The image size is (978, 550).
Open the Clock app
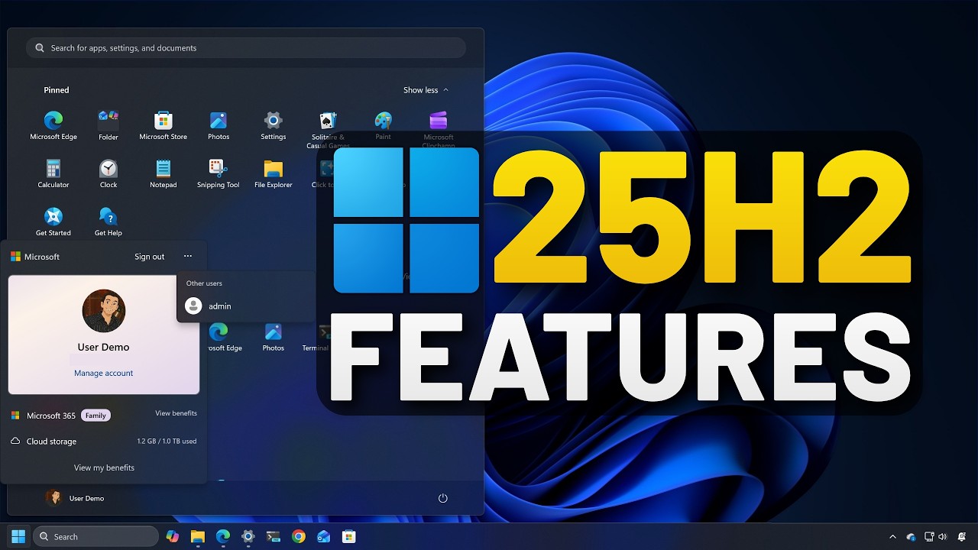(x=108, y=174)
